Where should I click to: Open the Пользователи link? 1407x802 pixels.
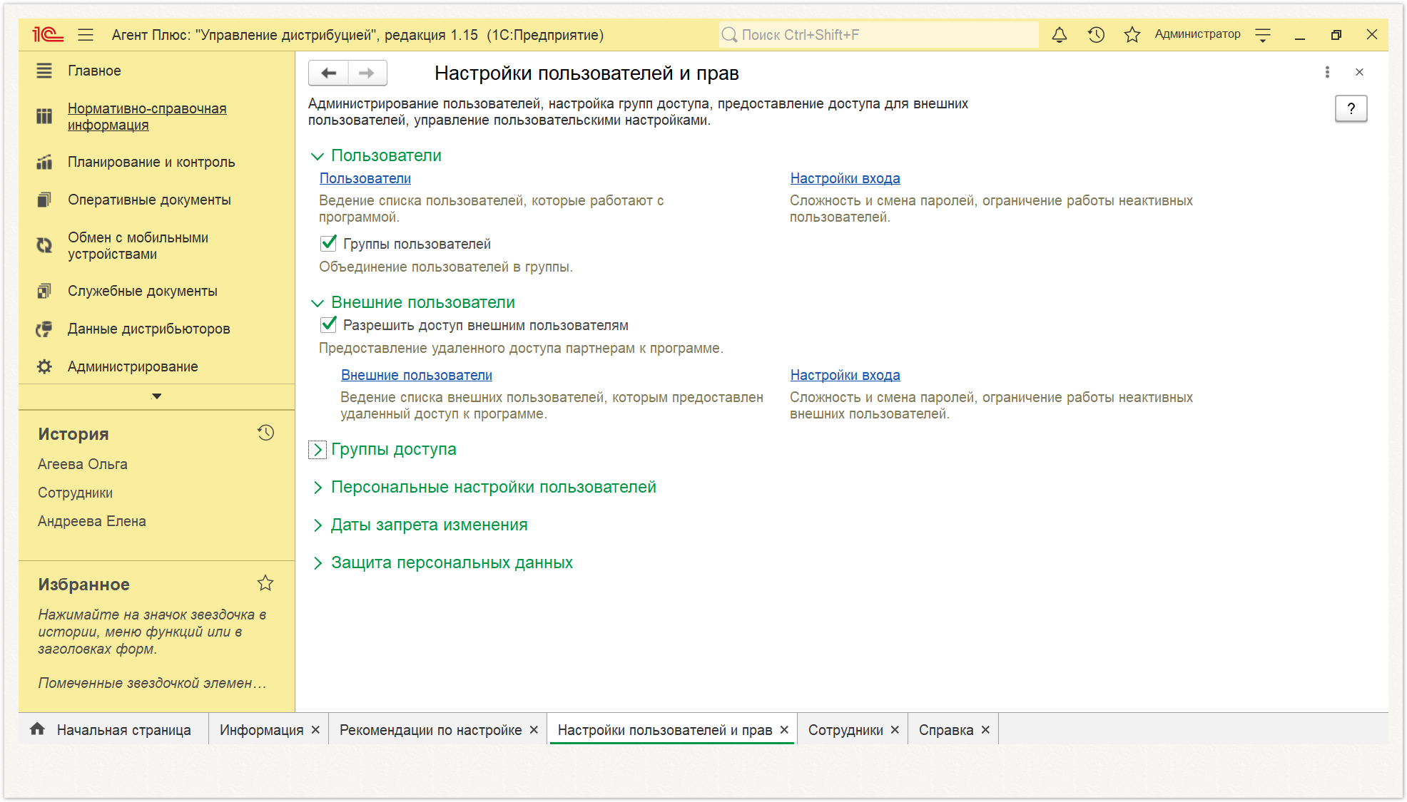click(x=365, y=178)
